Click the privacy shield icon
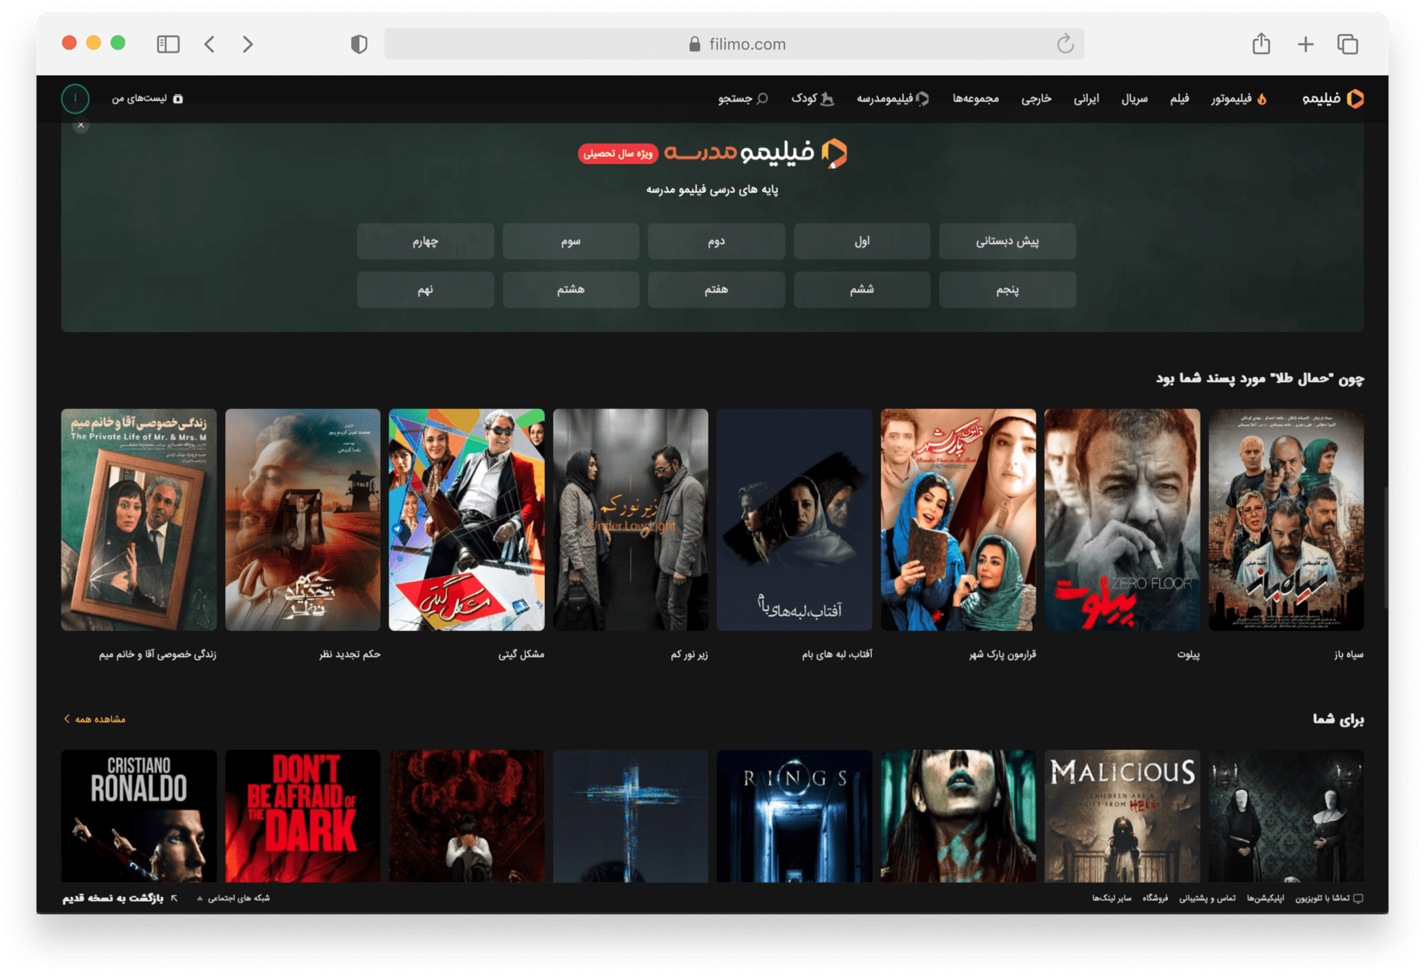1425x975 pixels. point(359,44)
